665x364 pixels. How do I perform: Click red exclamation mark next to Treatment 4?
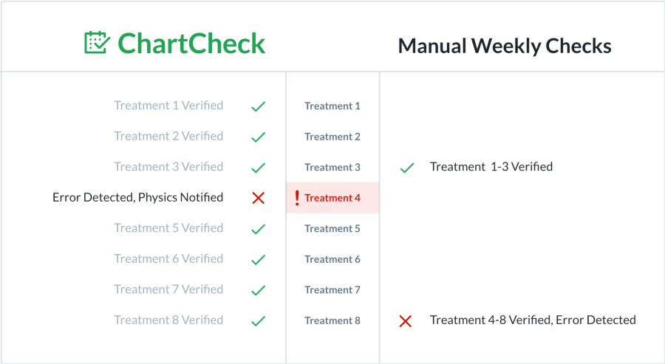(297, 198)
